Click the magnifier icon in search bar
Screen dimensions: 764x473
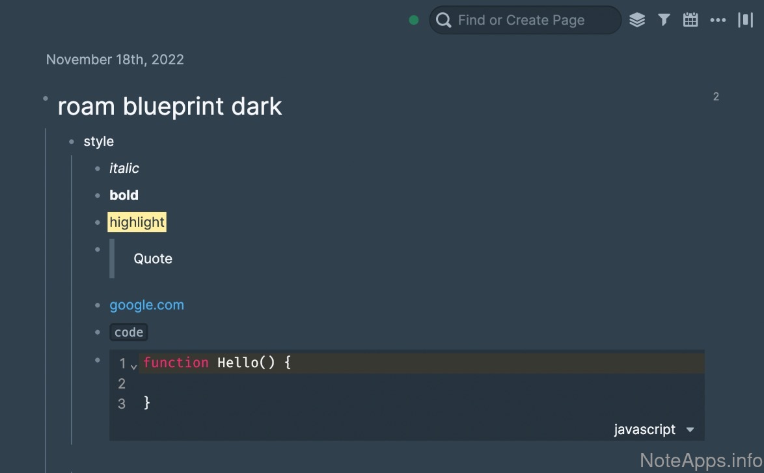tap(444, 20)
